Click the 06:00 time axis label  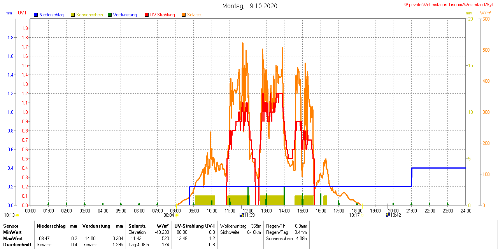click(x=139, y=211)
